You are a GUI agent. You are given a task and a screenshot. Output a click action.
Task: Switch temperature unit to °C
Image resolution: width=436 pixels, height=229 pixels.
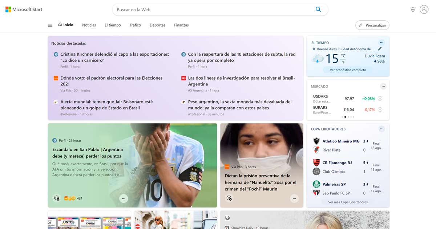point(343,56)
